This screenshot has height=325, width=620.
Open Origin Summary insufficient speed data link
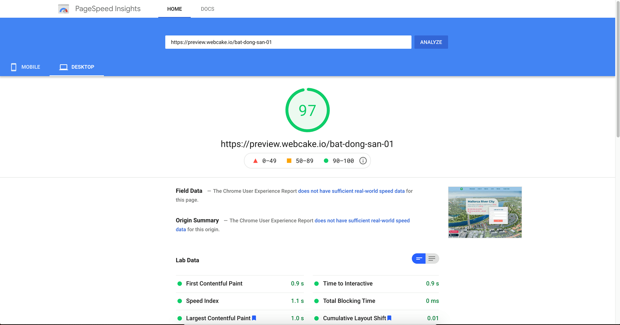point(362,221)
